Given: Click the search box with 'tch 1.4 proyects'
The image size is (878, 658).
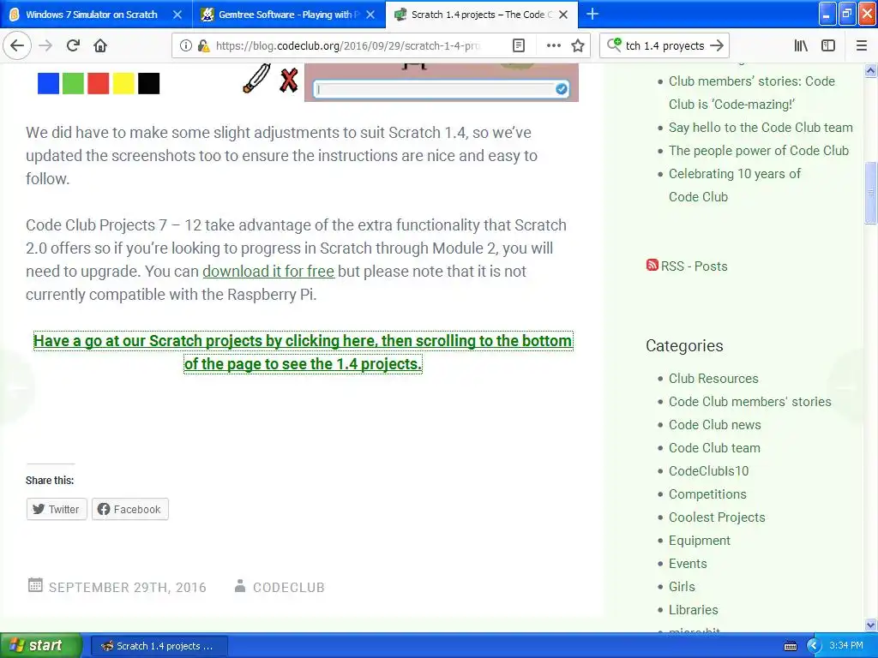Looking at the screenshot, I should [665, 45].
